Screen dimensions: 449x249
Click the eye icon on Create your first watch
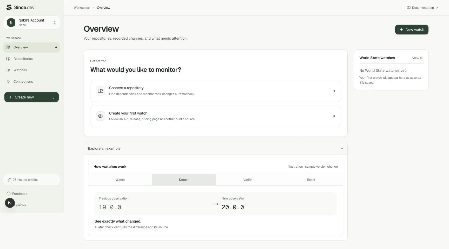[100, 116]
